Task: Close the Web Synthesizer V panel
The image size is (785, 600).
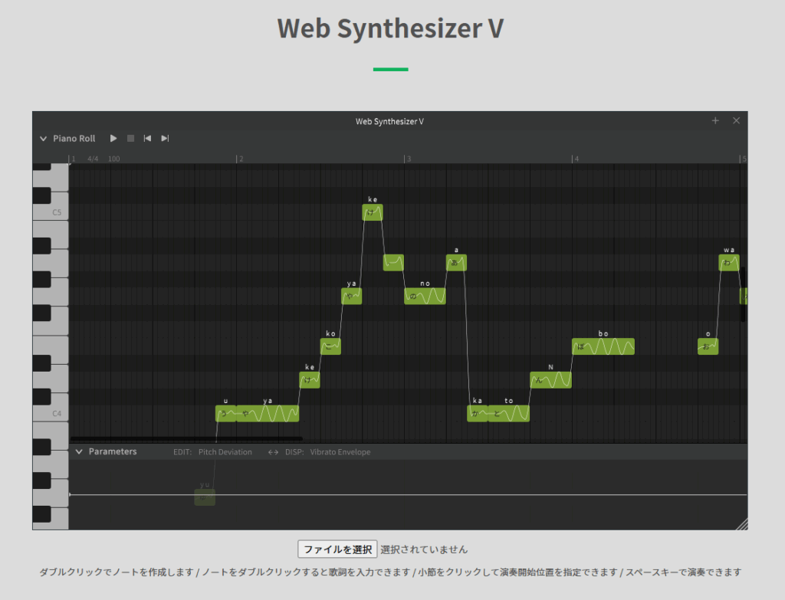Action: pyautogui.click(x=737, y=120)
